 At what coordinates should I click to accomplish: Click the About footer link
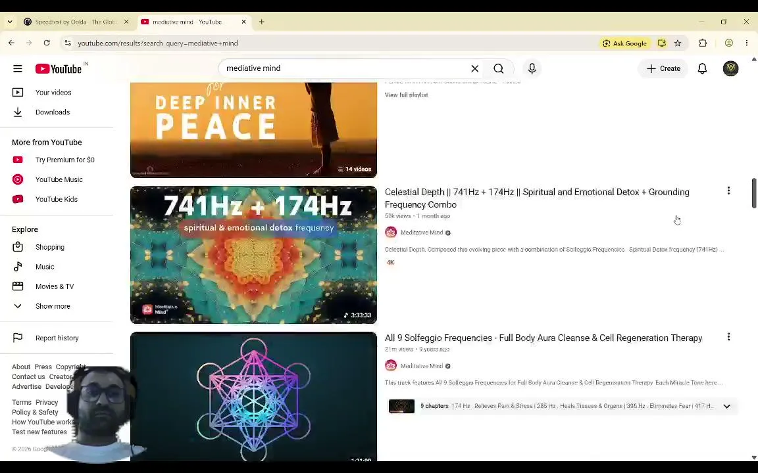pos(21,367)
